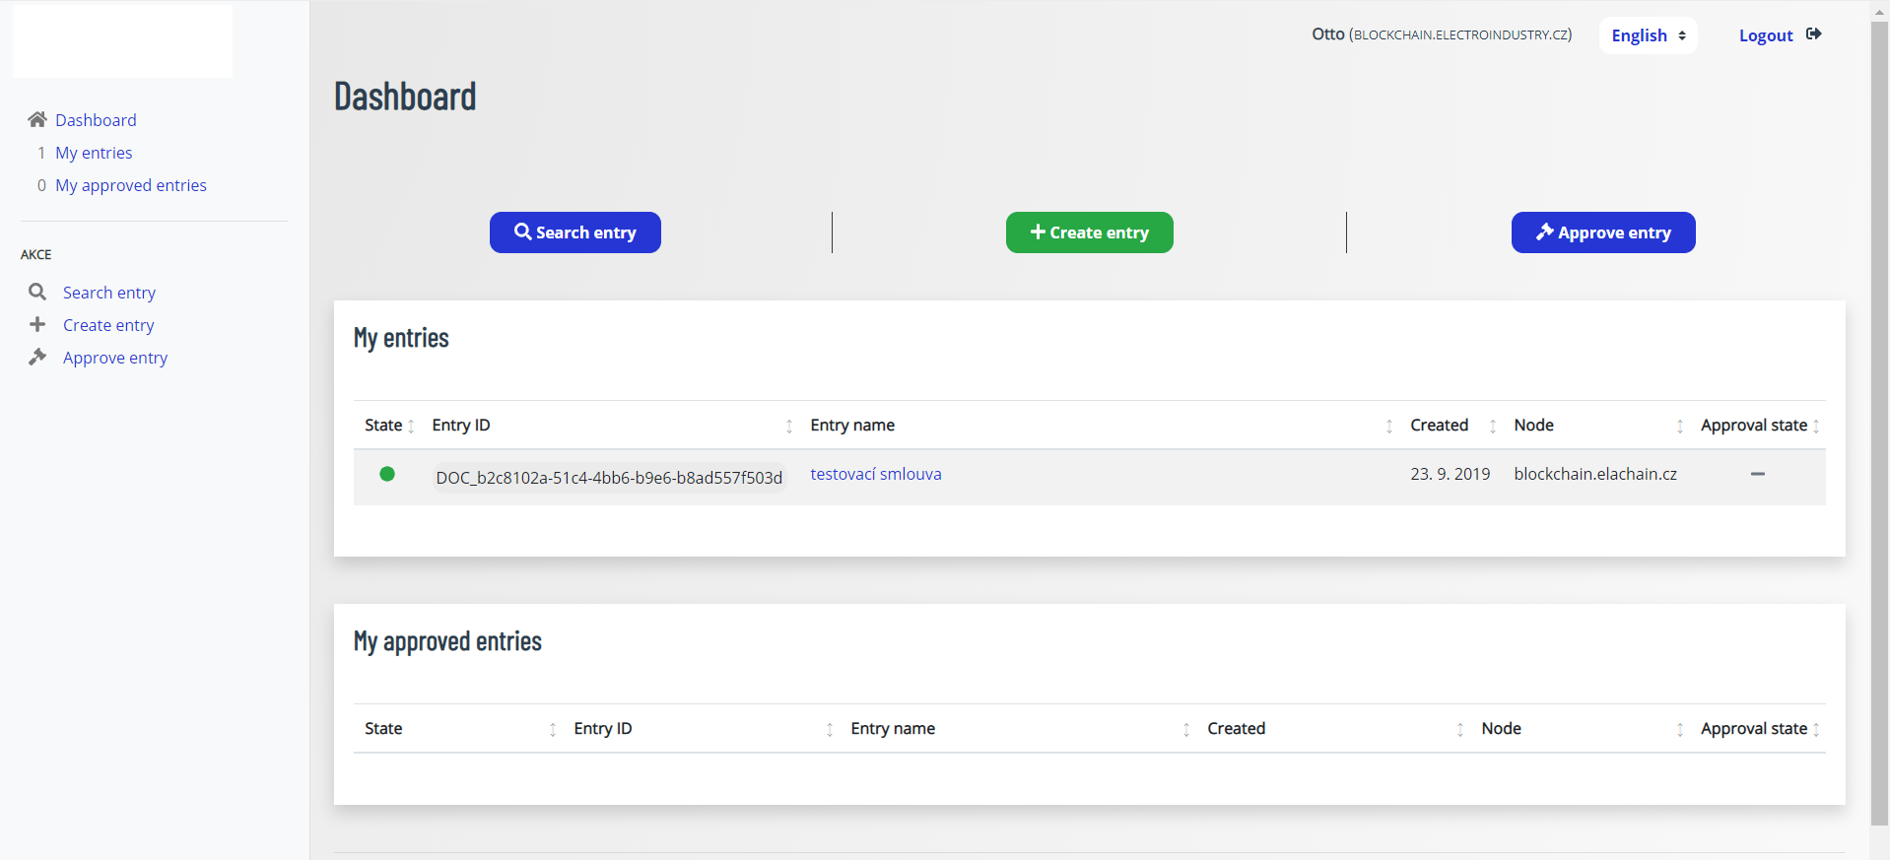Click the Dashboard home icon in sidebar
The width and height of the screenshot is (1890, 860).
(37, 119)
